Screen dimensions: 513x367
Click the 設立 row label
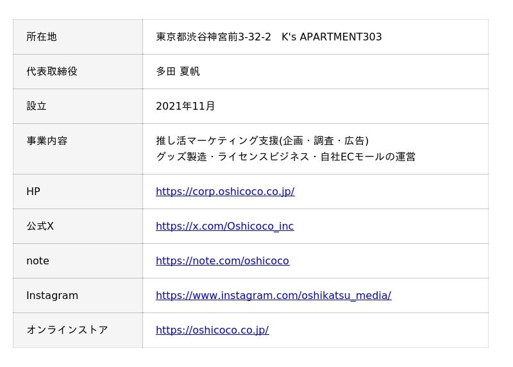37,106
